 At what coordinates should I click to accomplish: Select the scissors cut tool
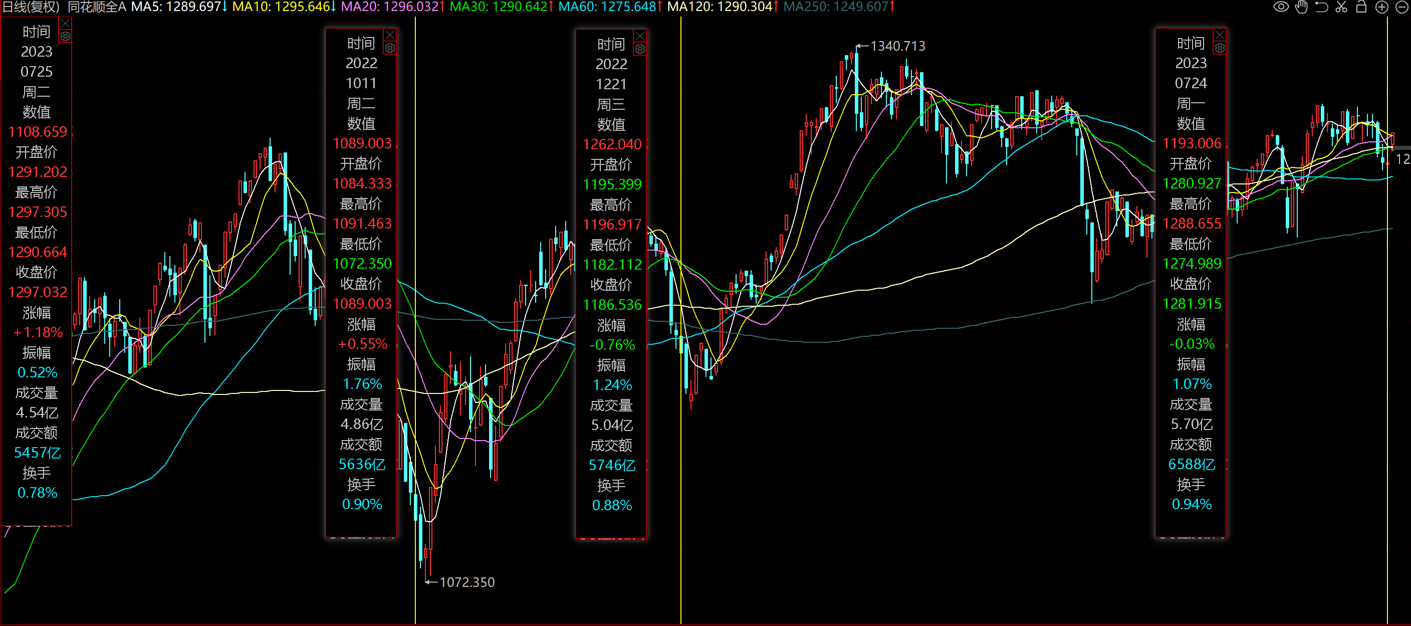(x=1341, y=7)
